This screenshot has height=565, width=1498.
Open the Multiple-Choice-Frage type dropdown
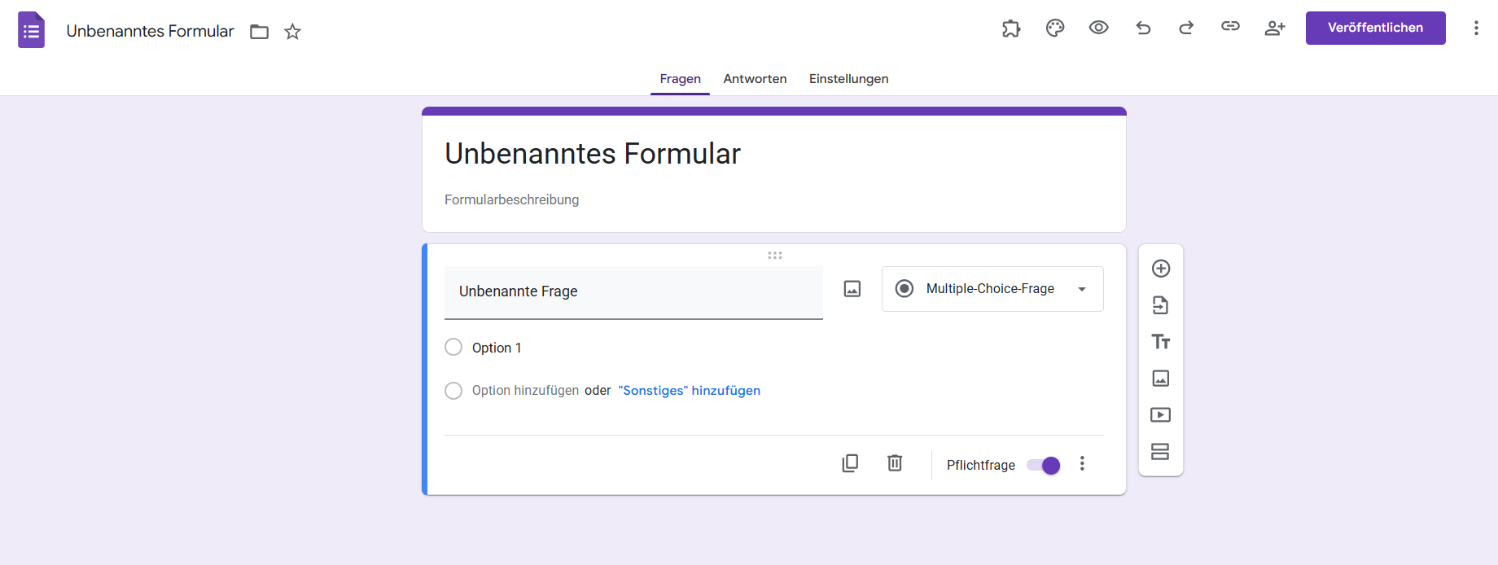pos(992,289)
